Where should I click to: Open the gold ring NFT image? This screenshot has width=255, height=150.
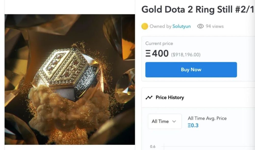(x=70, y=79)
